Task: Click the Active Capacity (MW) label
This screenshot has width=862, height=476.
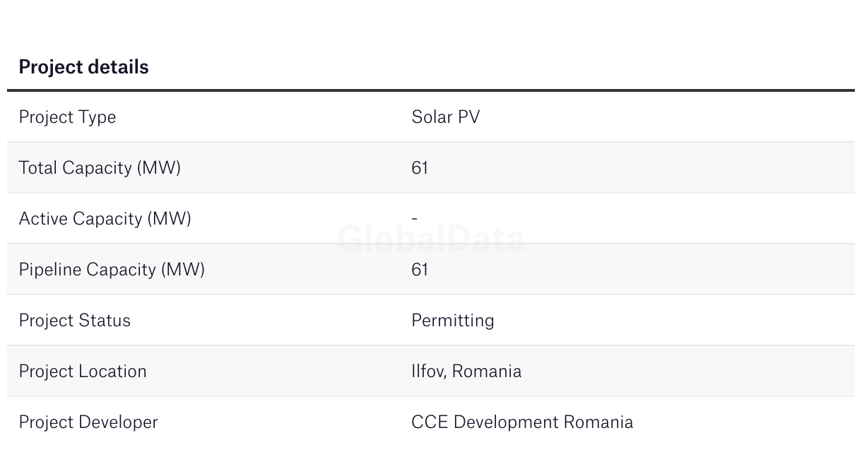Action: (x=105, y=219)
